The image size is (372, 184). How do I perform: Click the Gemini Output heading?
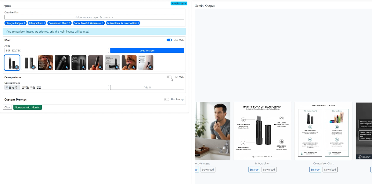pyautogui.click(x=205, y=6)
